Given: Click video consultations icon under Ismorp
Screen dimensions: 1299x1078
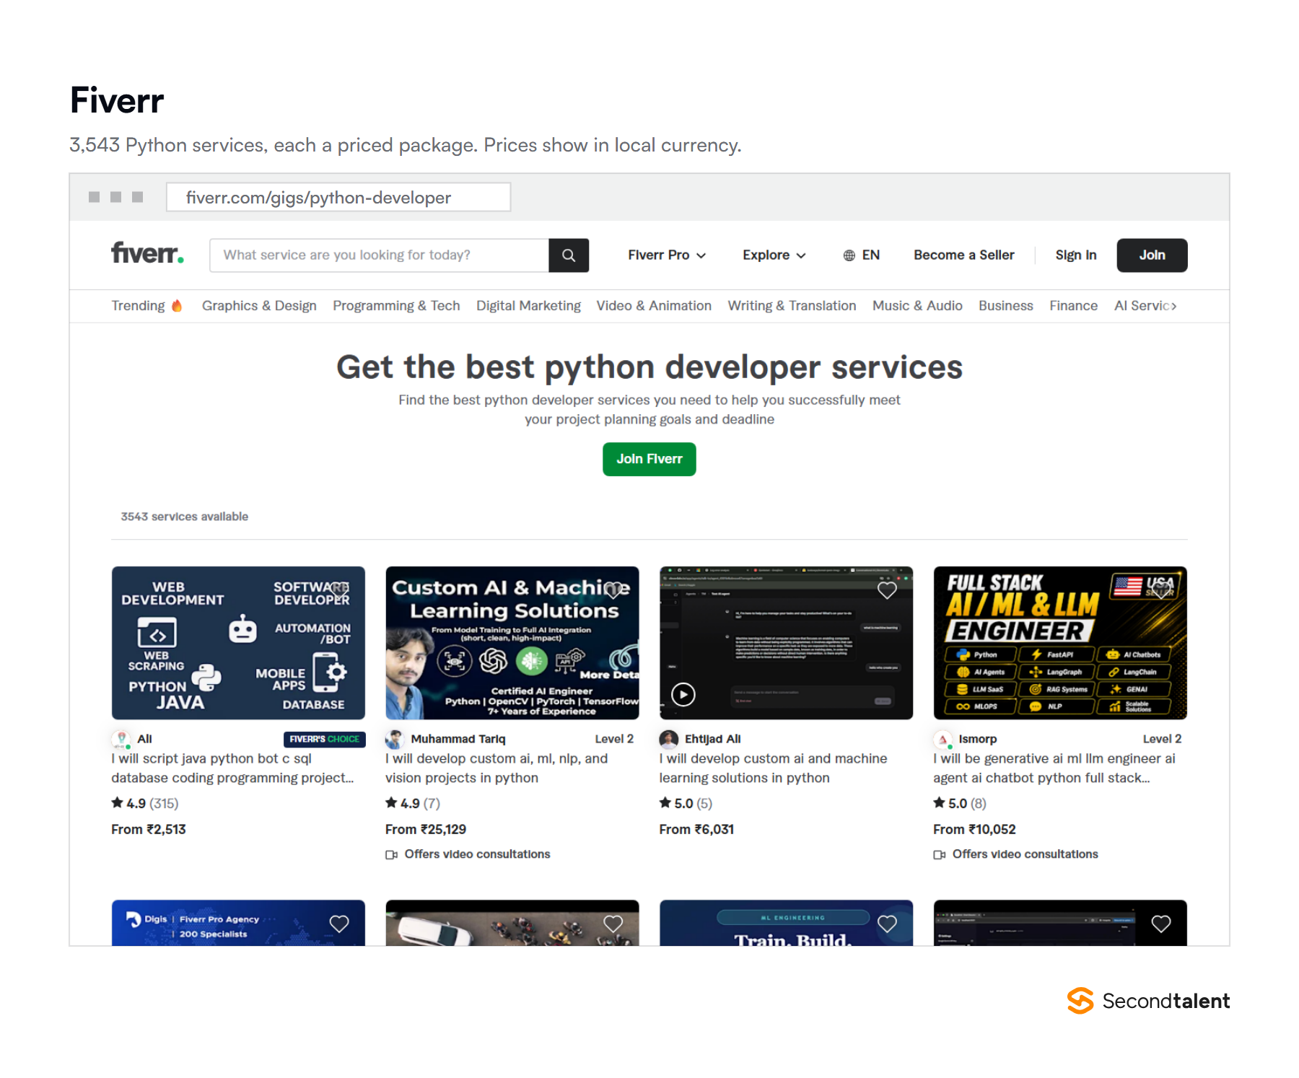Looking at the screenshot, I should (940, 854).
